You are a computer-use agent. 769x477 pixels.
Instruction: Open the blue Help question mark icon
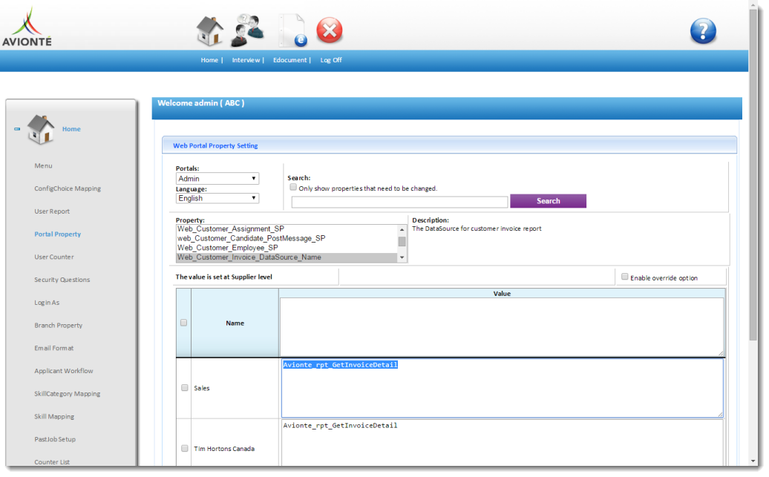pyautogui.click(x=702, y=31)
